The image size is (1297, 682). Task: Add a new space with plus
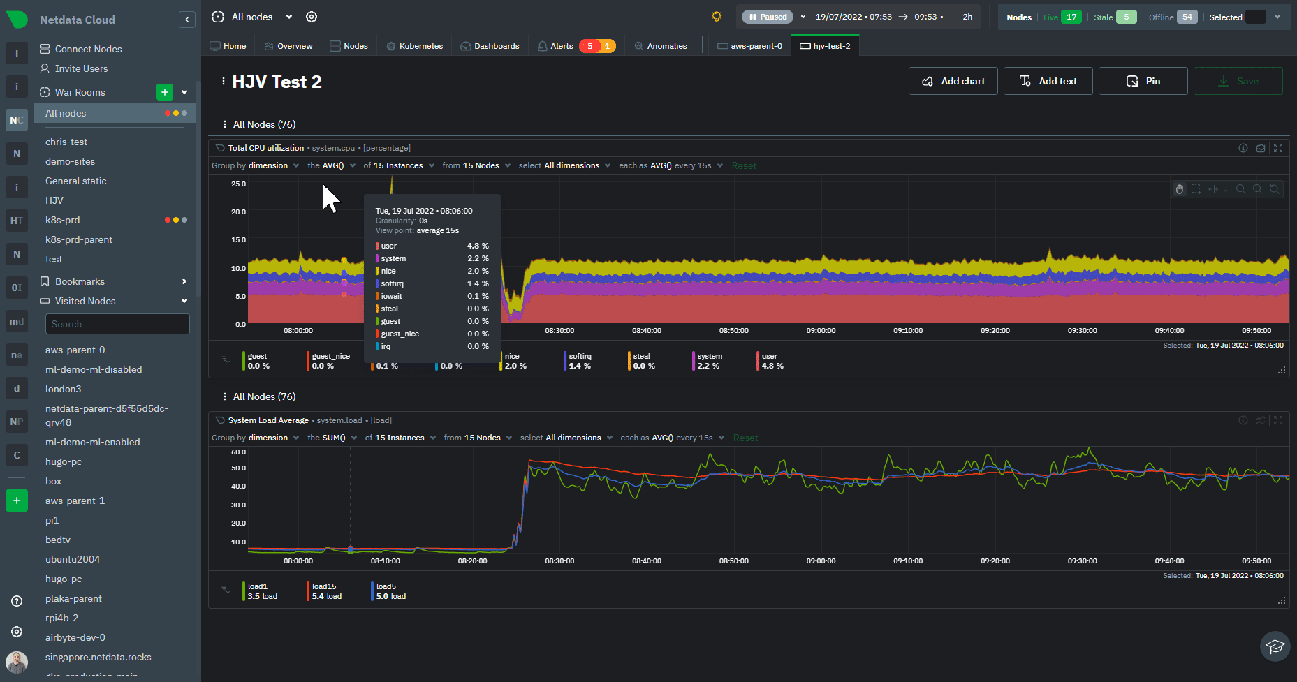click(x=17, y=501)
